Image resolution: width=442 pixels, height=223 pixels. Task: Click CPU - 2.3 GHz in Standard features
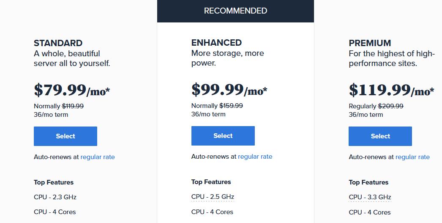tap(55, 197)
